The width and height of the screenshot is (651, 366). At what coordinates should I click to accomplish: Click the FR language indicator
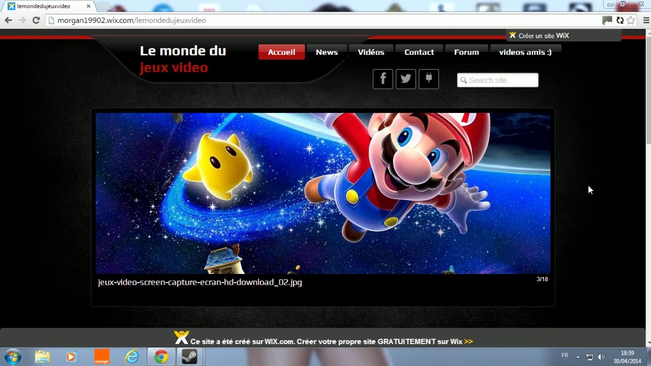coord(565,355)
